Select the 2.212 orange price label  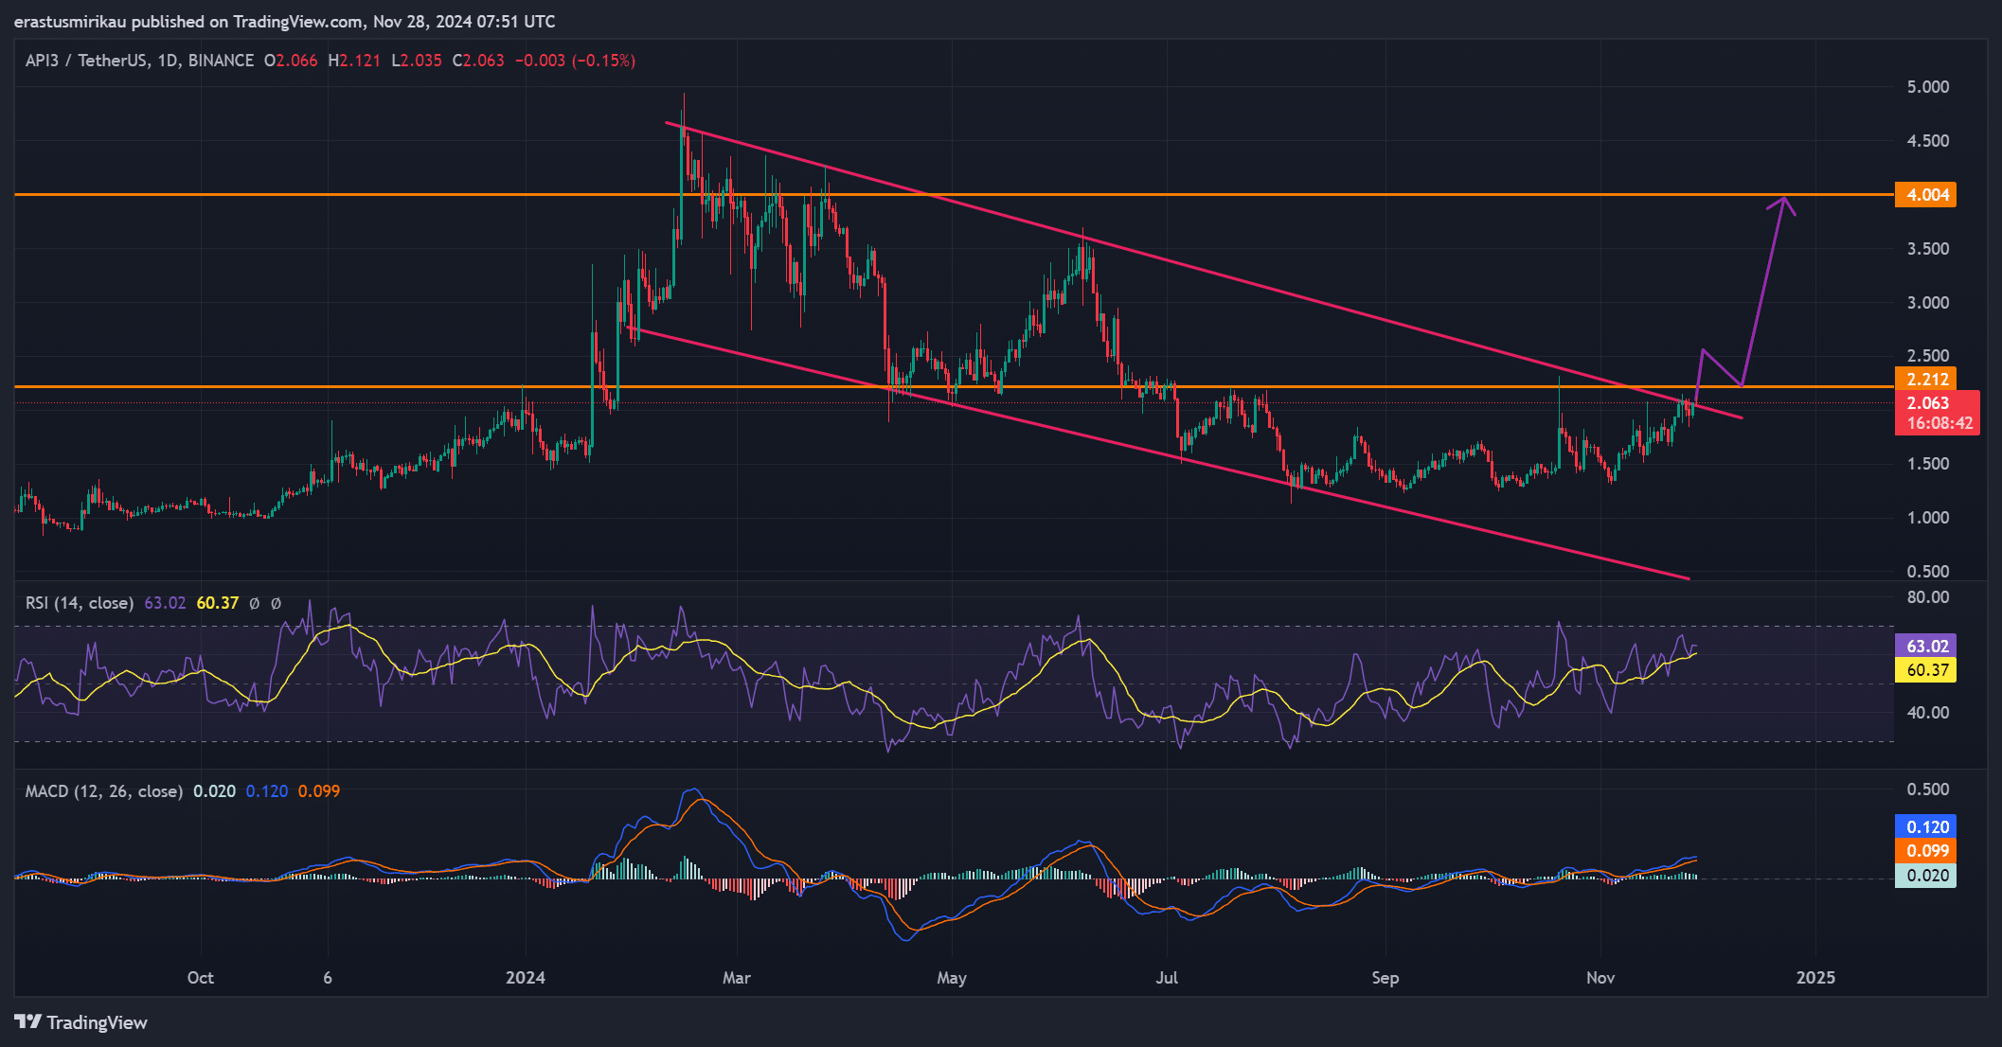coord(1925,380)
